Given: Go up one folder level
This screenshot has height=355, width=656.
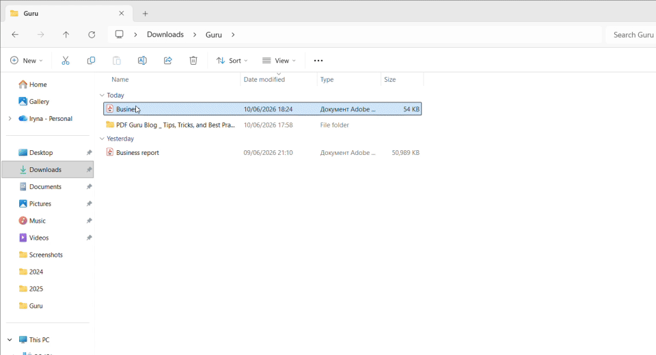Looking at the screenshot, I should 66,35.
